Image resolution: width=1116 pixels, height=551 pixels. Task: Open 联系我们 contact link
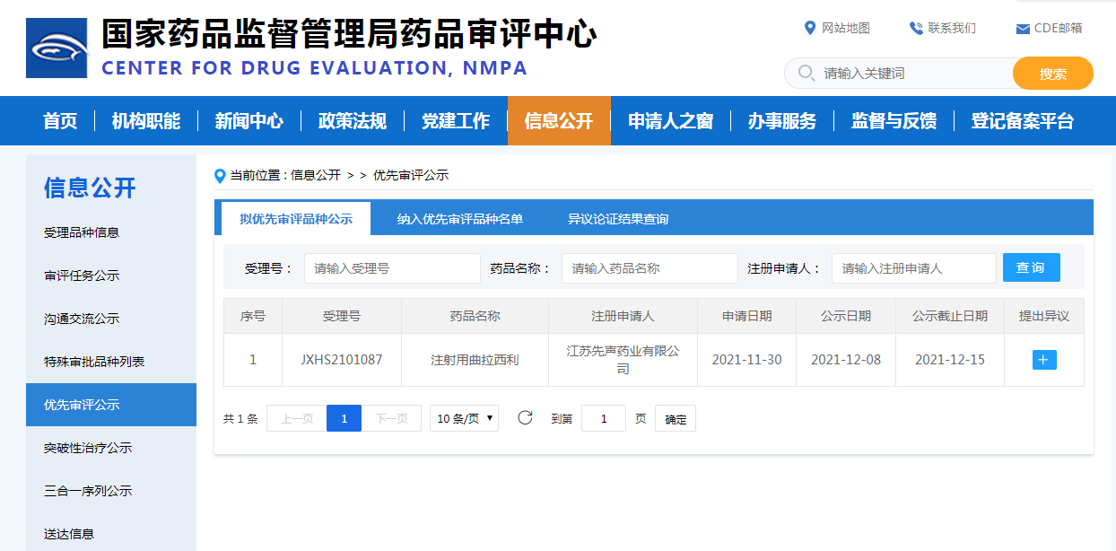click(x=942, y=28)
